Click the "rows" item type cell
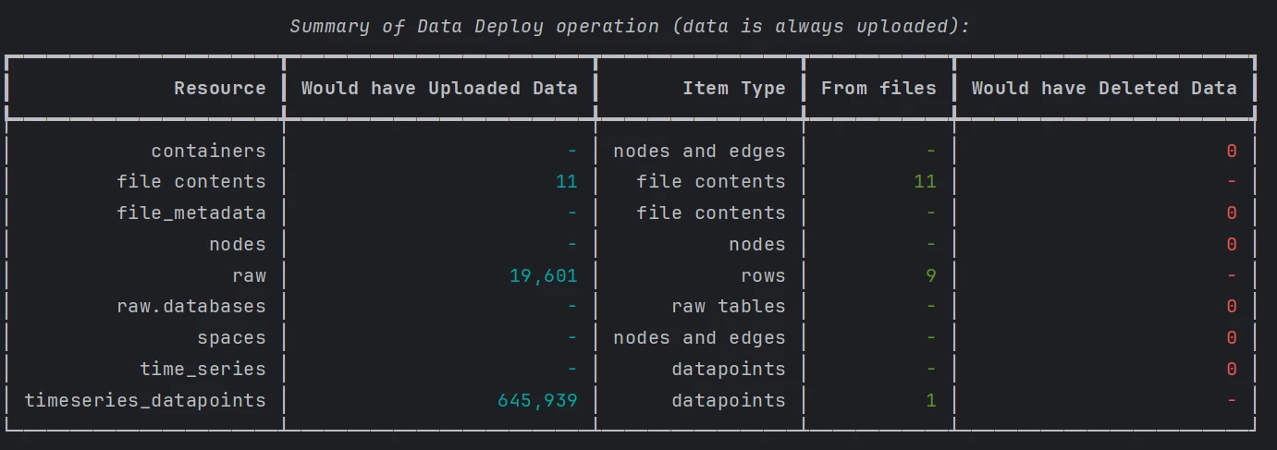Image resolution: width=1277 pixels, height=450 pixels. tap(762, 275)
